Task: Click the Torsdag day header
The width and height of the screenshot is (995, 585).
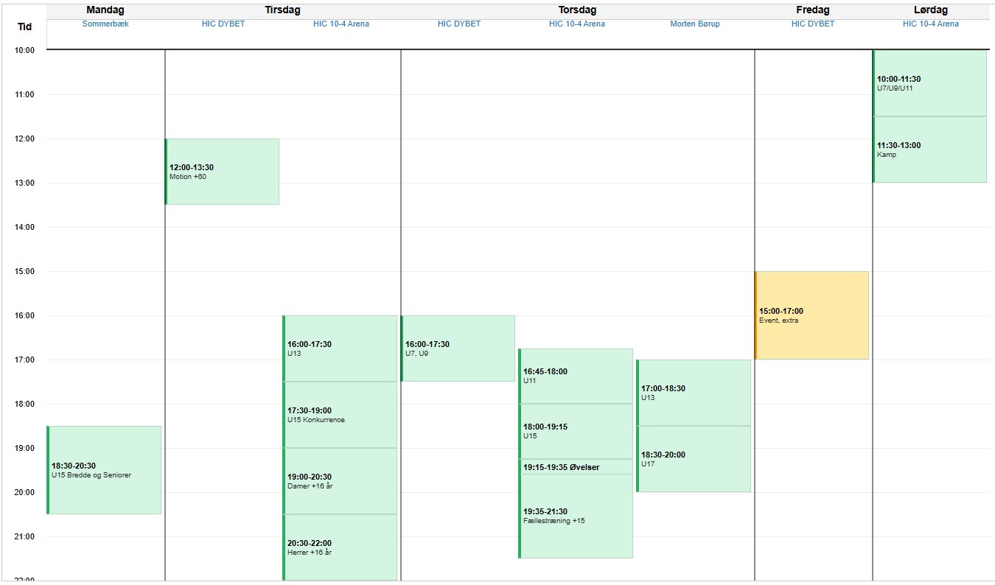Action: click(577, 10)
